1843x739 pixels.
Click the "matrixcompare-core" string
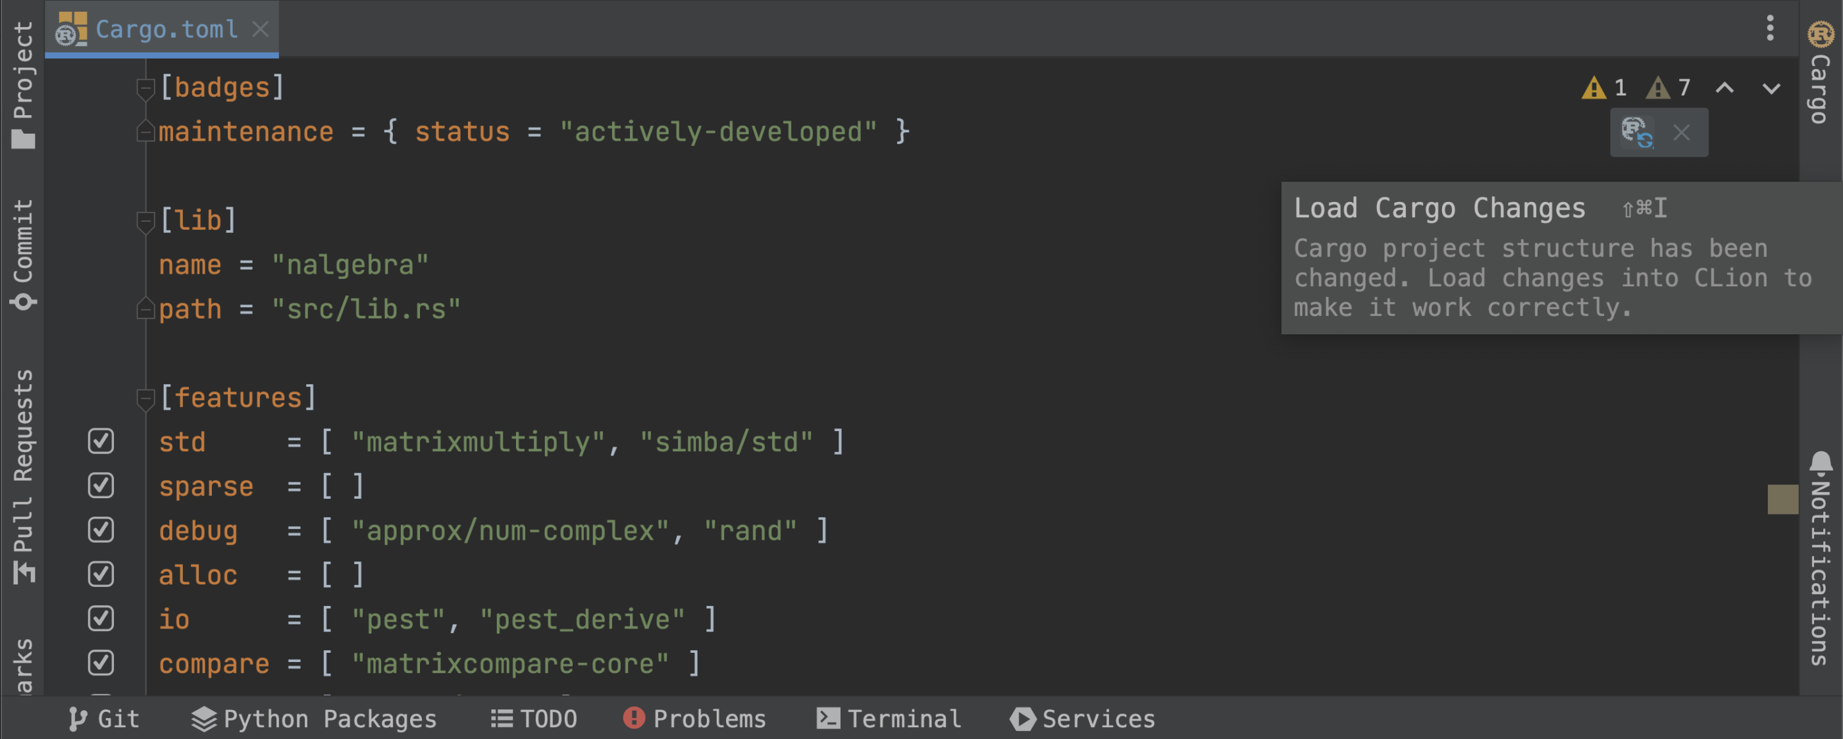pos(510,665)
